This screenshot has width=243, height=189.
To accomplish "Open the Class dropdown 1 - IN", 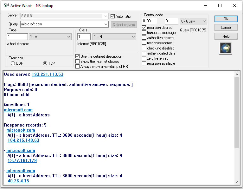I will (114, 37).
